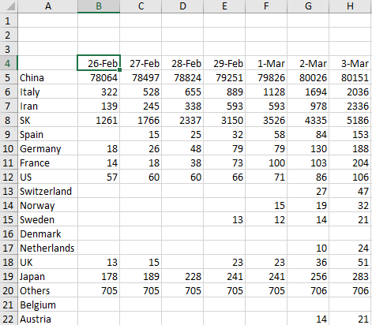Click China value 80151
Screen dimensions: 372x325
350,77
